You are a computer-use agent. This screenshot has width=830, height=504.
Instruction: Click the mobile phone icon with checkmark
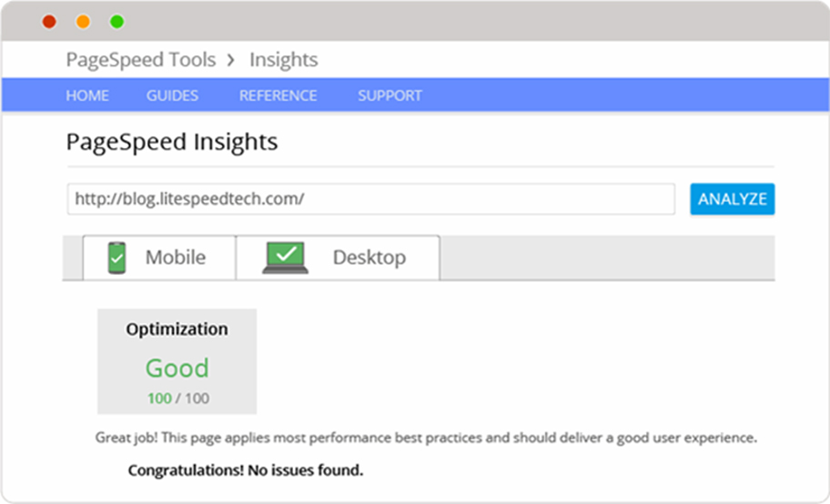coord(116,257)
